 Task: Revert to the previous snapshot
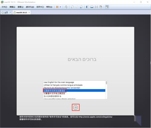click(77, 7)
